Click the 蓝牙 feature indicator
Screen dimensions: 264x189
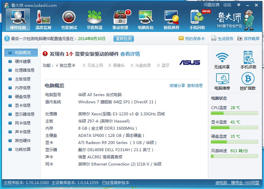coord(163,65)
